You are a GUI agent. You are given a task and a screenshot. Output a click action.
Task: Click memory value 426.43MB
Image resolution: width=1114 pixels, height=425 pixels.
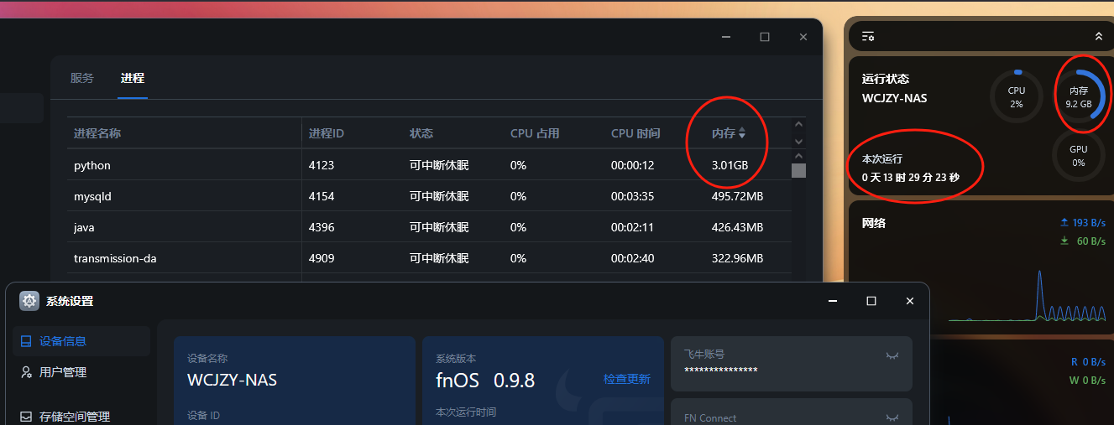pos(737,227)
